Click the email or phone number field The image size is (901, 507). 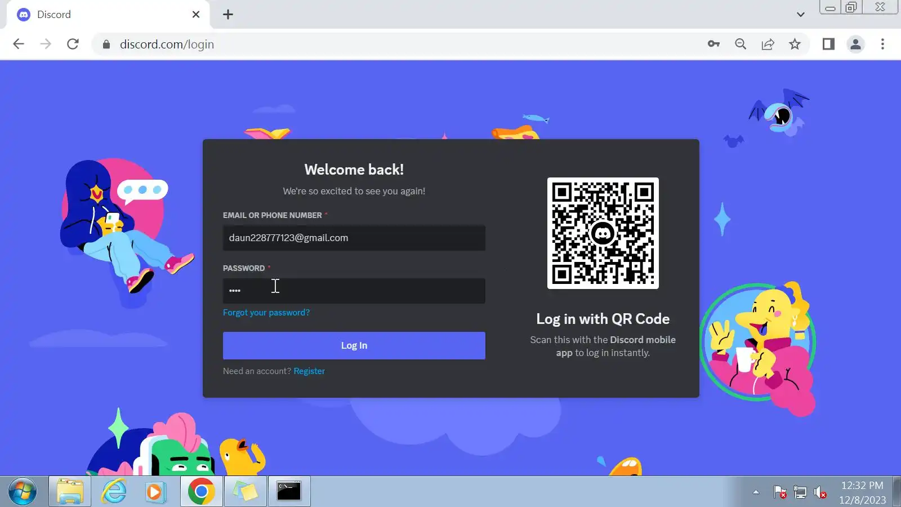coord(354,238)
